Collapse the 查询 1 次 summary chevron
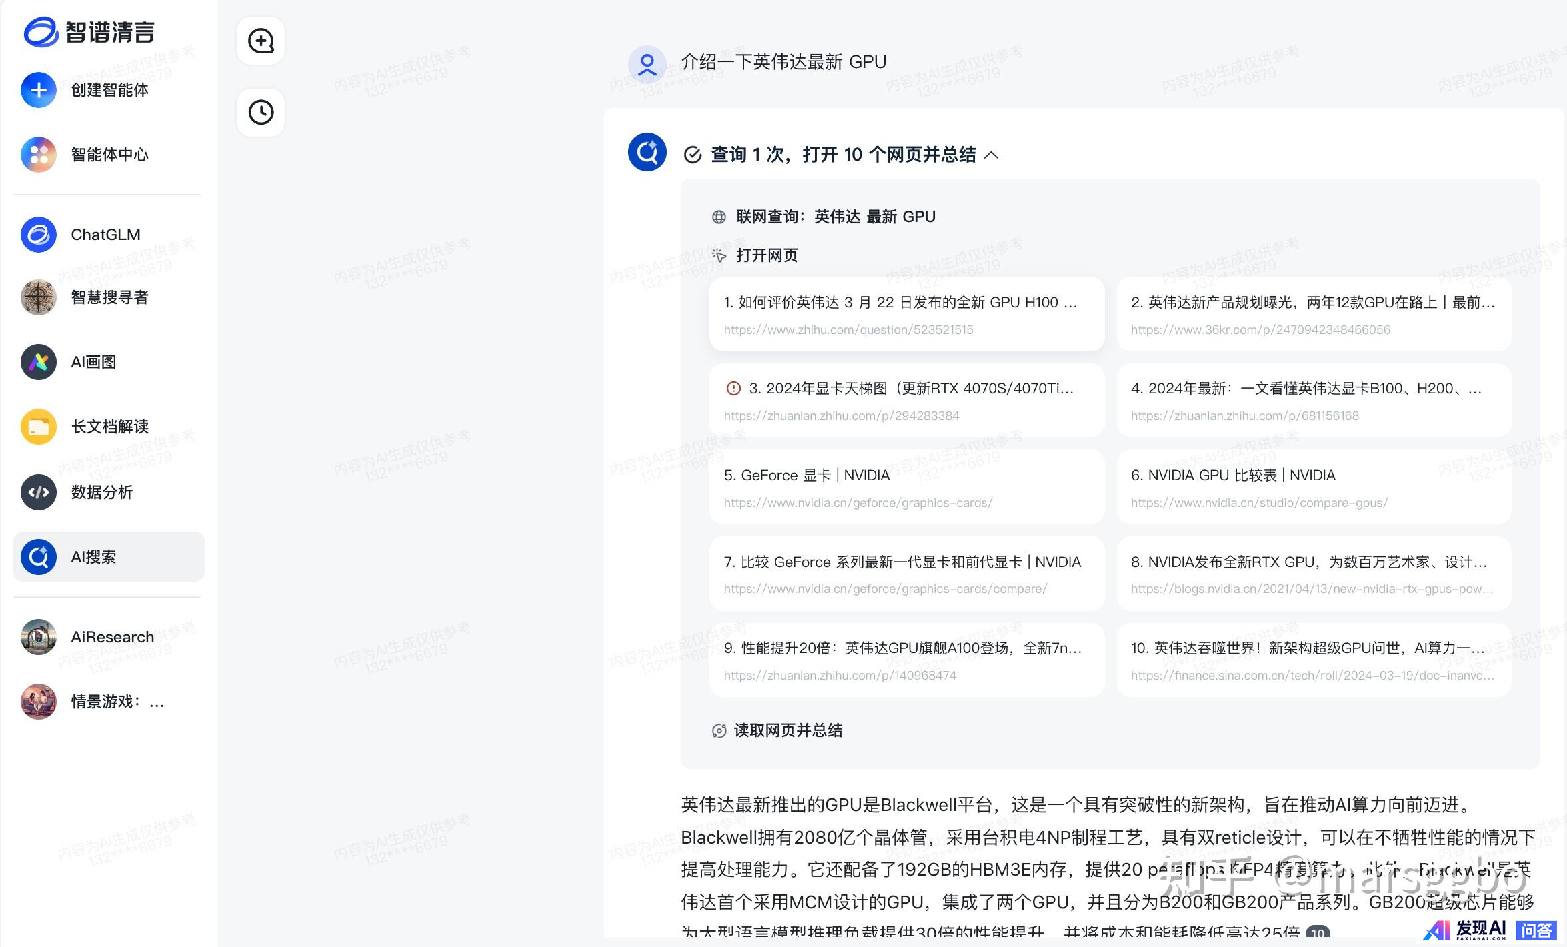Screen dimensions: 1567x947 tap(992, 155)
